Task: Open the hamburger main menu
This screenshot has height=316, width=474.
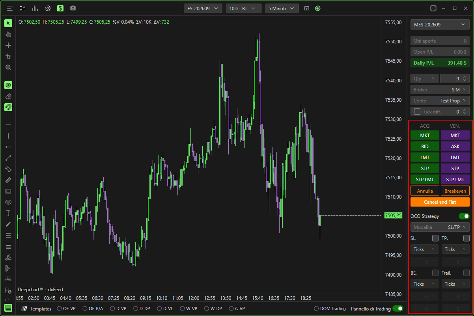Action: point(10,8)
